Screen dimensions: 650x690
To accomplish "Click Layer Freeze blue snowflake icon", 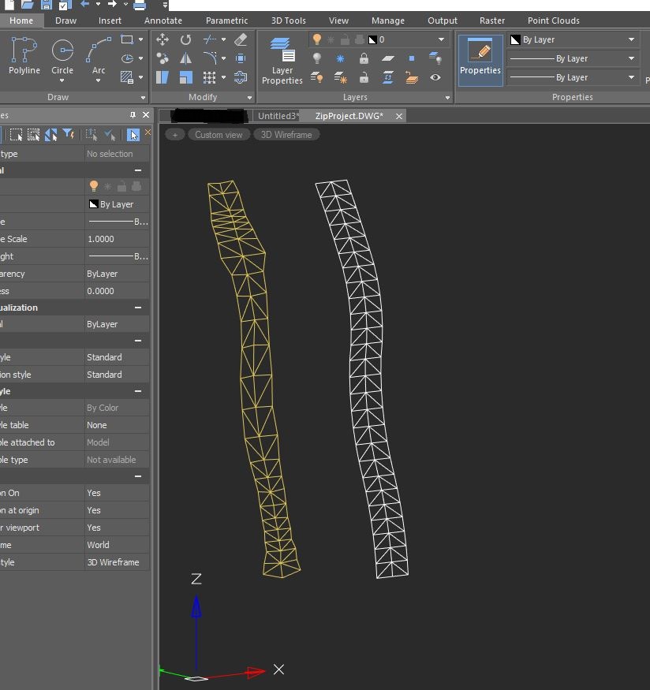I will (340, 58).
